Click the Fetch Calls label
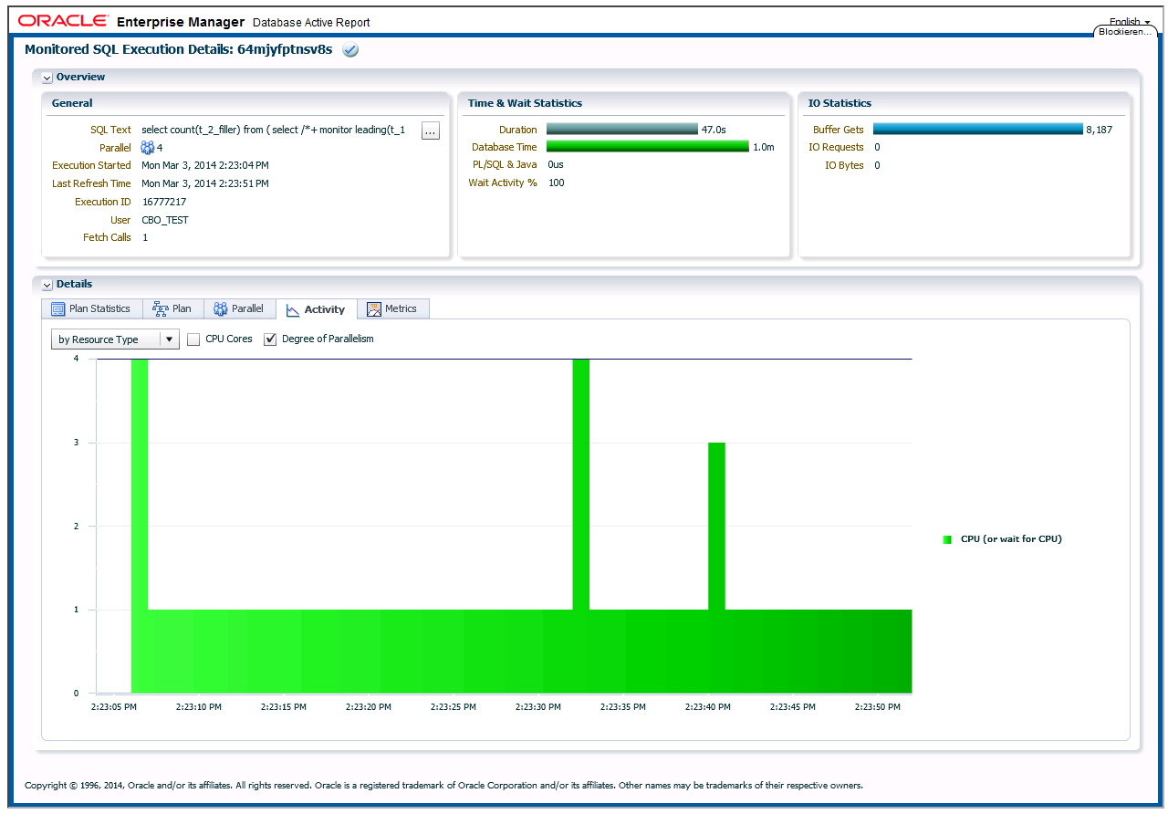This screenshot has width=1168, height=814. (108, 238)
